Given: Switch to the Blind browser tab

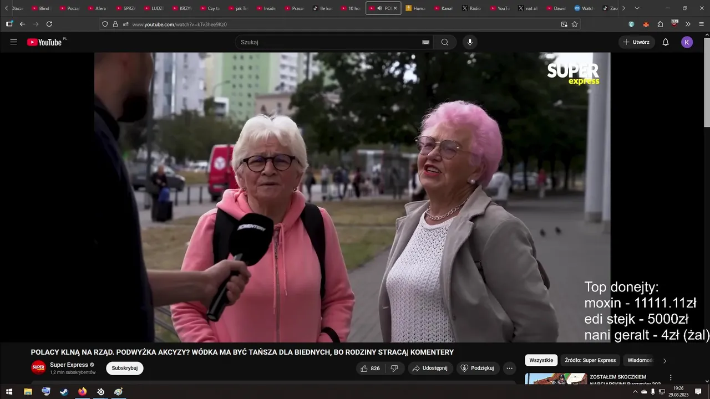Looking at the screenshot, I should tap(40, 8).
